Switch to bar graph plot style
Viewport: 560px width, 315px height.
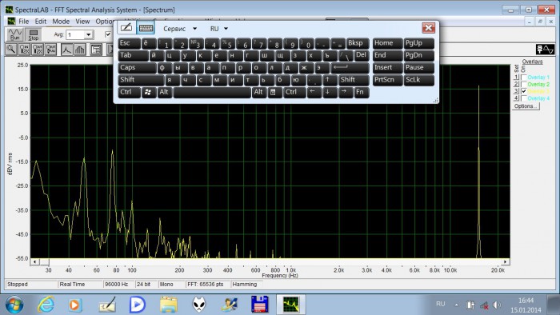pyautogui.click(x=80, y=50)
